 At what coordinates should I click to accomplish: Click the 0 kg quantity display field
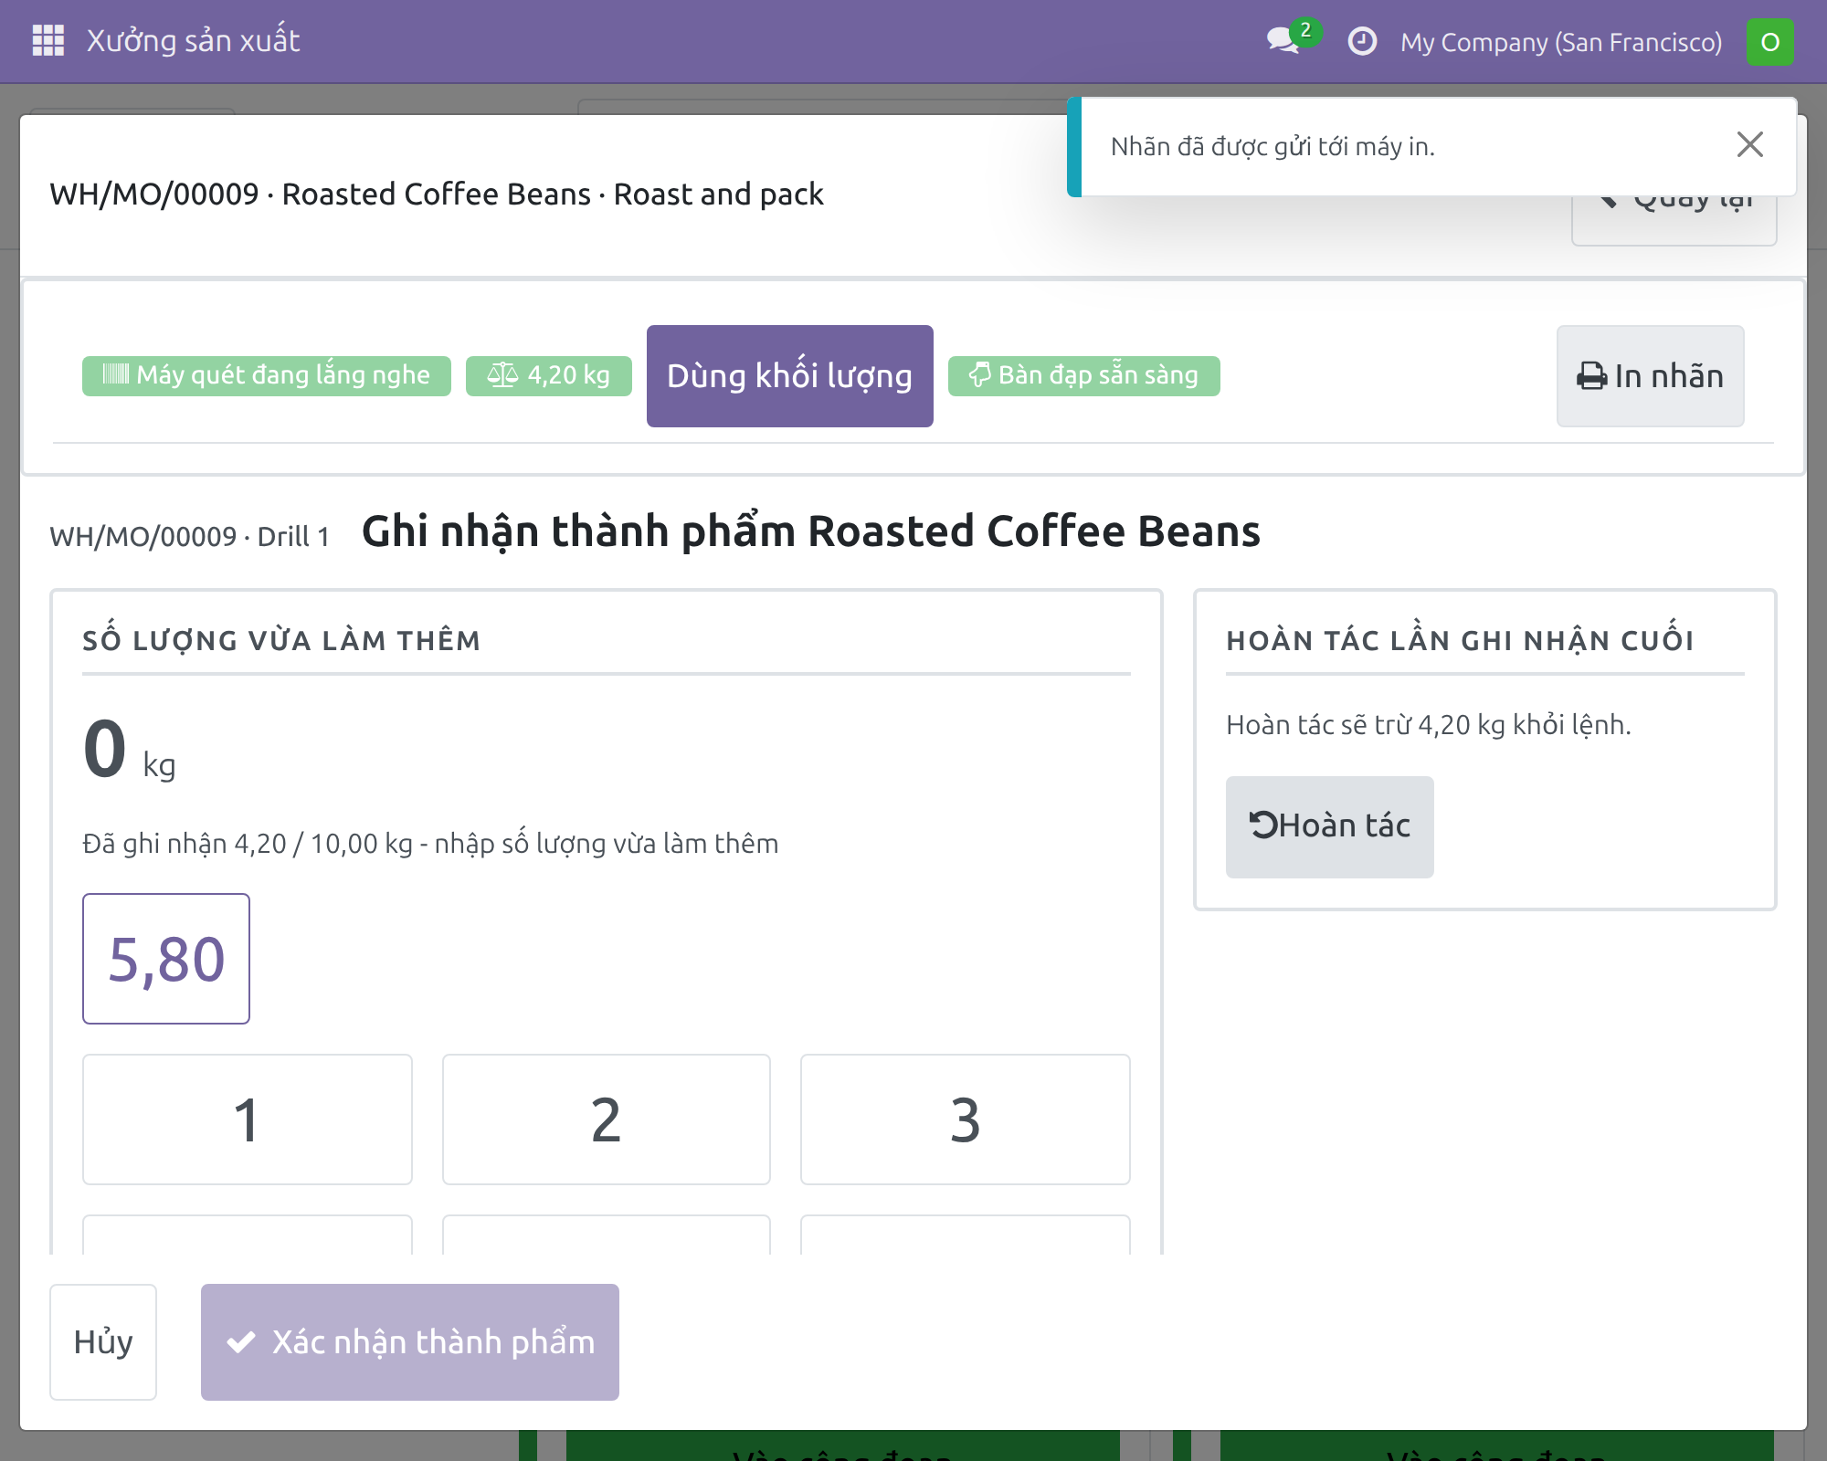tap(130, 751)
